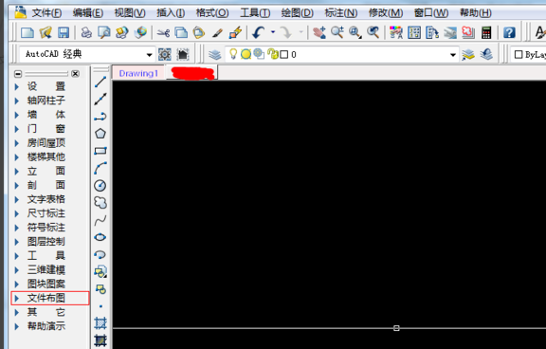Close the side menu panel
Image resolution: width=546 pixels, height=349 pixels.
[x=75, y=73]
